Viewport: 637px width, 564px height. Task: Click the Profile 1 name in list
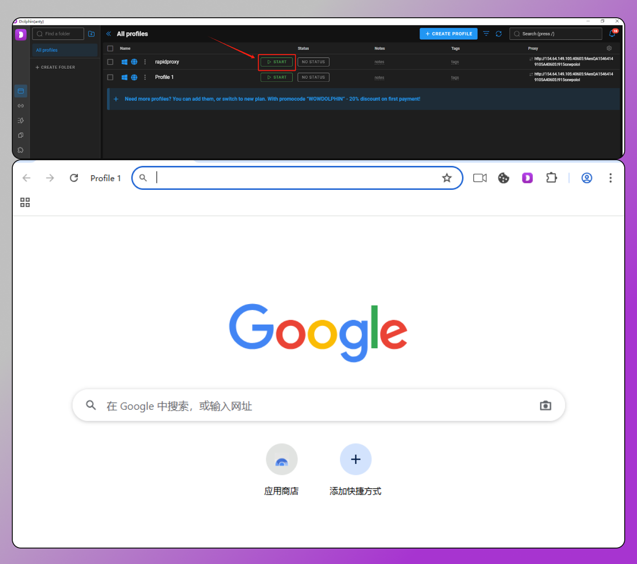(x=164, y=77)
